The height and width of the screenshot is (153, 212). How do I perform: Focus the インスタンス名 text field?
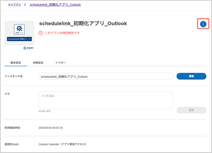coord(106,76)
